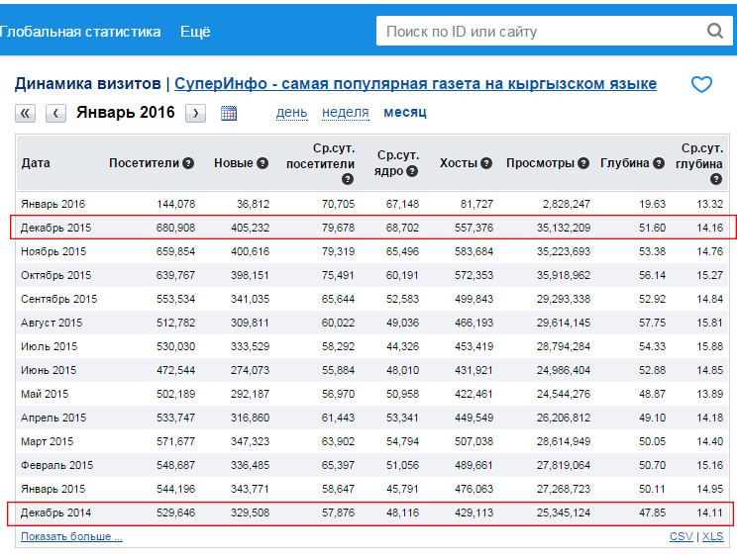Show help for Хосты column
The height and width of the screenshot is (559, 737).
pyautogui.click(x=486, y=163)
